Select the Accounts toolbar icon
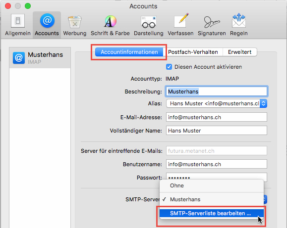This screenshot has height=228, width=287. point(47,25)
